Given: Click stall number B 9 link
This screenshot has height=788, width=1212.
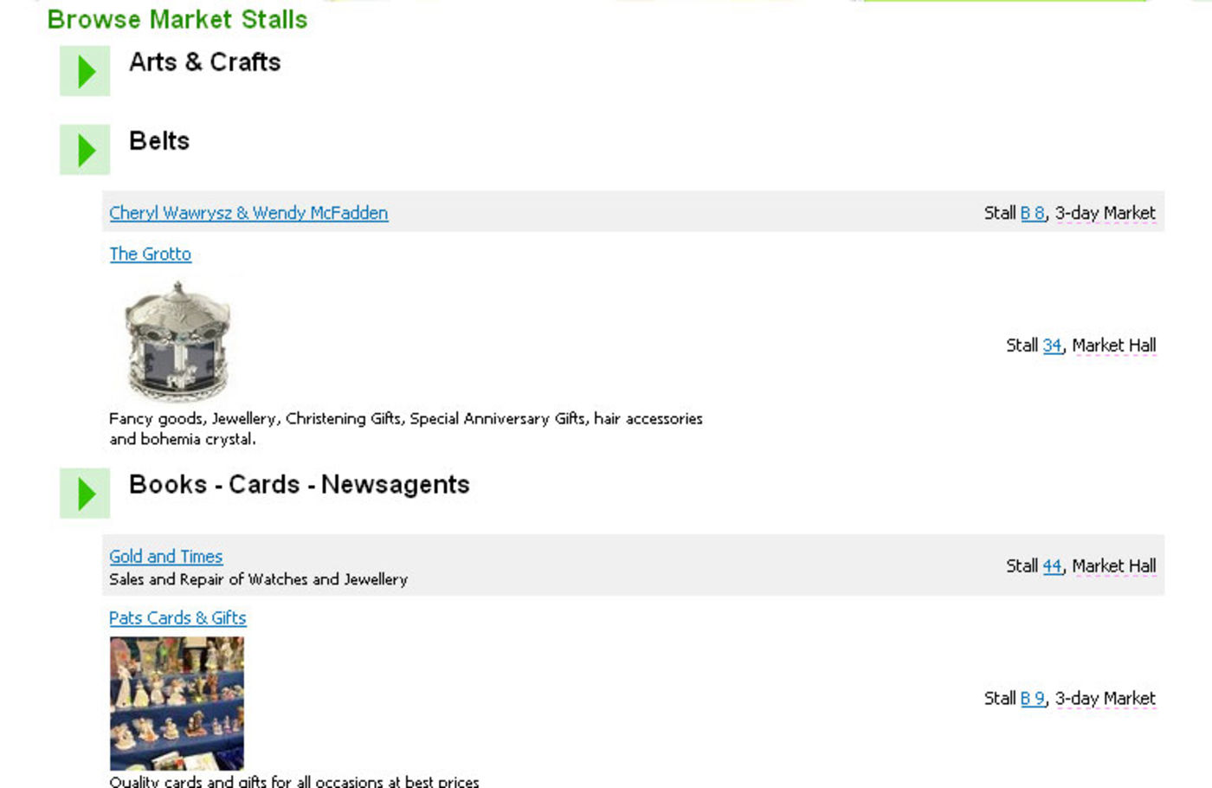Looking at the screenshot, I should [x=1032, y=699].
